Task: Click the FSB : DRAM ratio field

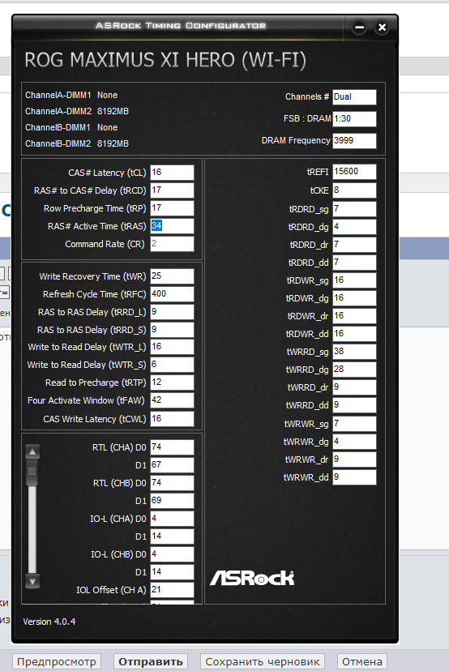Action: [354, 119]
